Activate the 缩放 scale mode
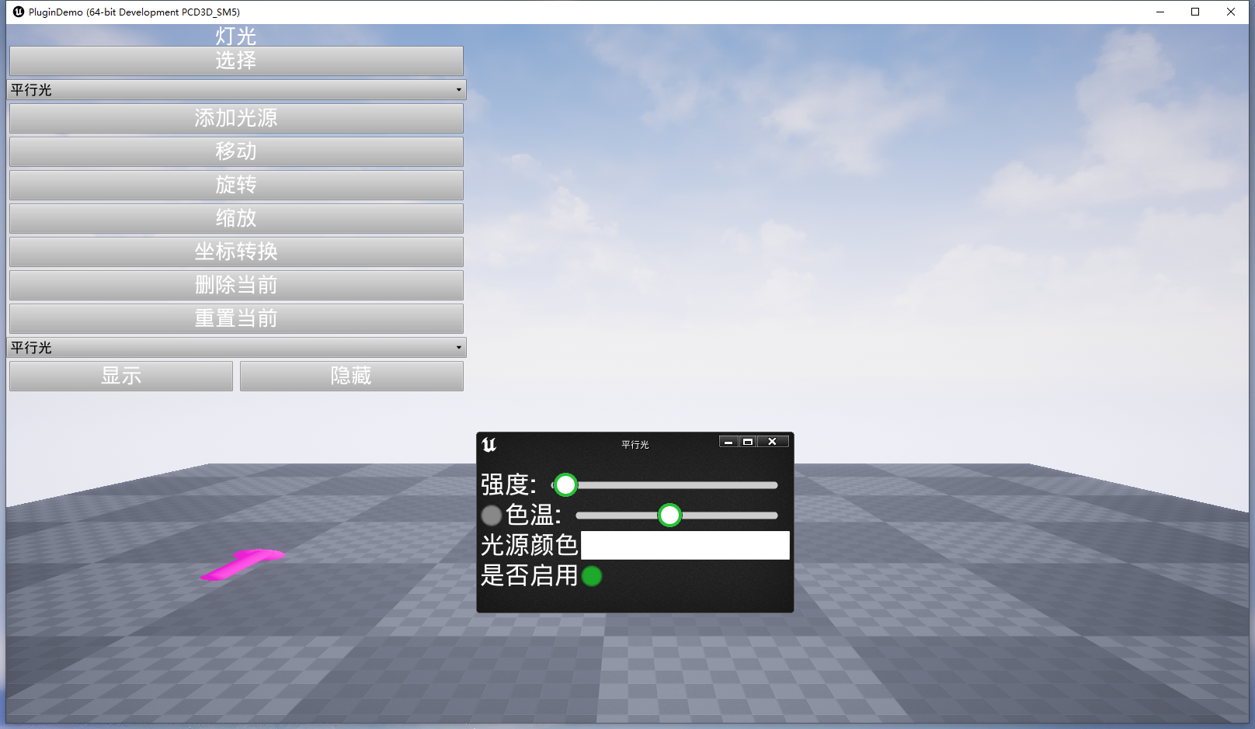This screenshot has height=729, width=1255. (x=236, y=218)
